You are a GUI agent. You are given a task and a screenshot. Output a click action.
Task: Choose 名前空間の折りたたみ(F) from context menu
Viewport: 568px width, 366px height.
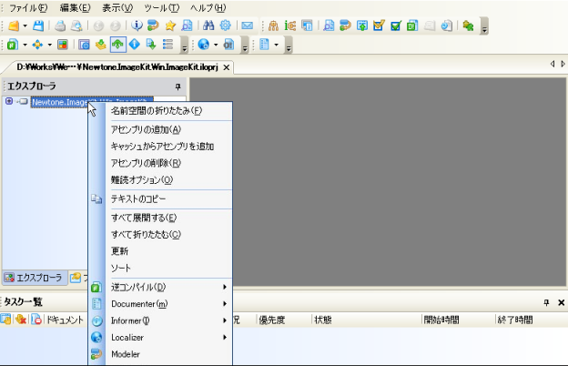[x=160, y=111]
